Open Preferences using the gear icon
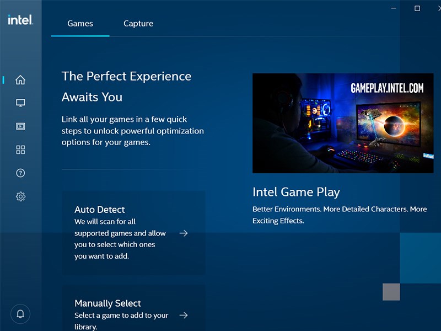Image resolution: width=441 pixels, height=331 pixels. point(20,196)
